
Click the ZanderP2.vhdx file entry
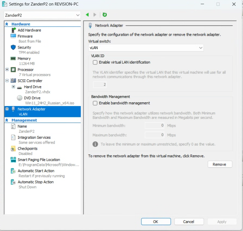click(x=38, y=92)
